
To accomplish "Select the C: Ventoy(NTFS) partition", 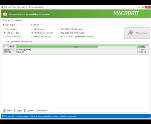I will coord(76,49).
